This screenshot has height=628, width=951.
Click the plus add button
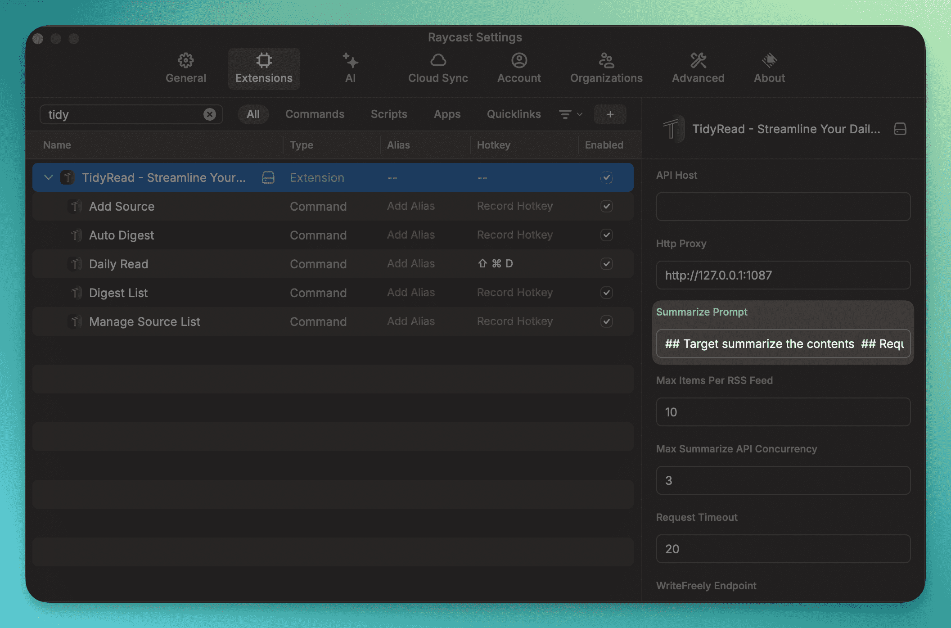610,114
